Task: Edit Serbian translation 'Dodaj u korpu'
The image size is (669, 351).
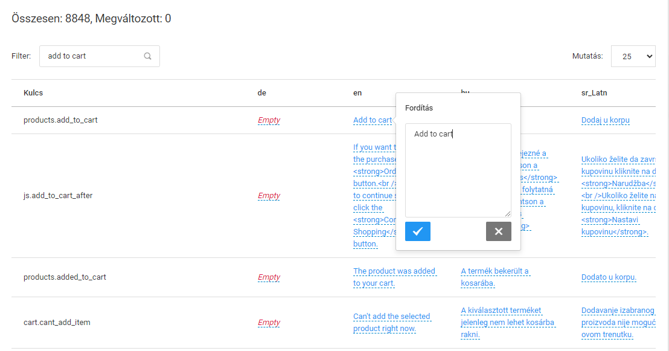Action: click(605, 120)
